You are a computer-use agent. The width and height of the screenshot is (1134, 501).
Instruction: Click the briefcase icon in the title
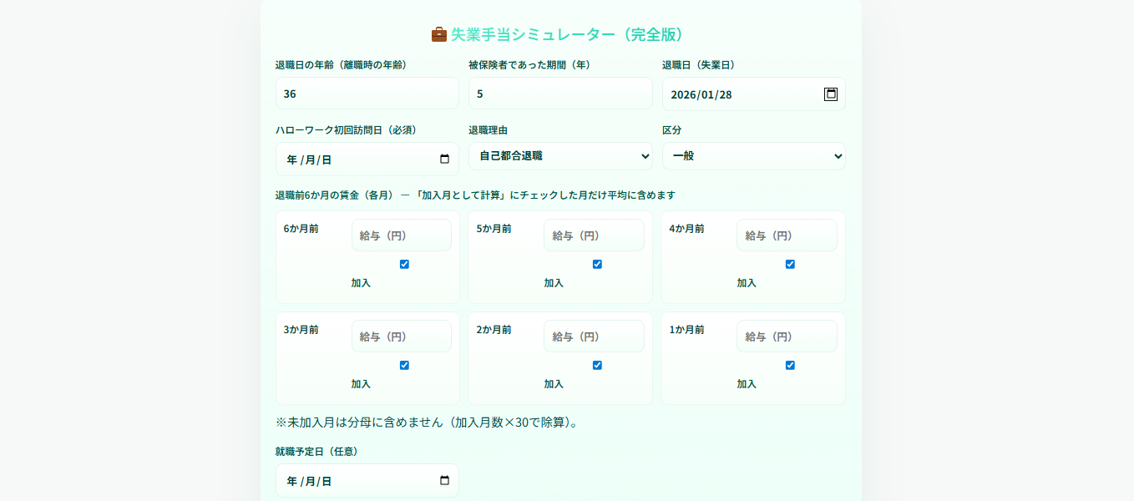438,34
